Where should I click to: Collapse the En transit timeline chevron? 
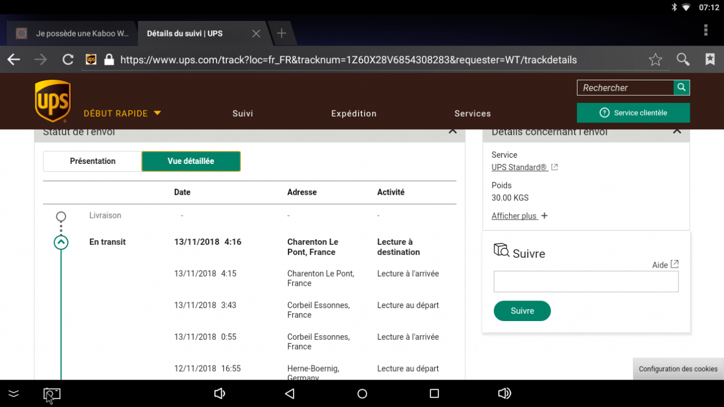[61, 242]
